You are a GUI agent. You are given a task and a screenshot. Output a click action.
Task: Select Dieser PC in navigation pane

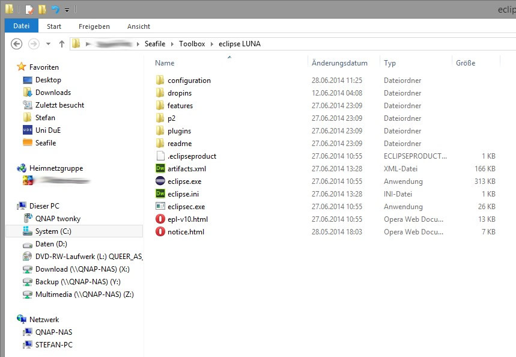click(44, 206)
